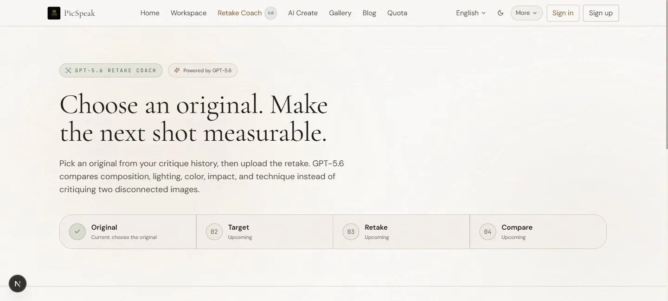
Task: Click the checkmark icon on the Original step
Action: pyautogui.click(x=77, y=232)
